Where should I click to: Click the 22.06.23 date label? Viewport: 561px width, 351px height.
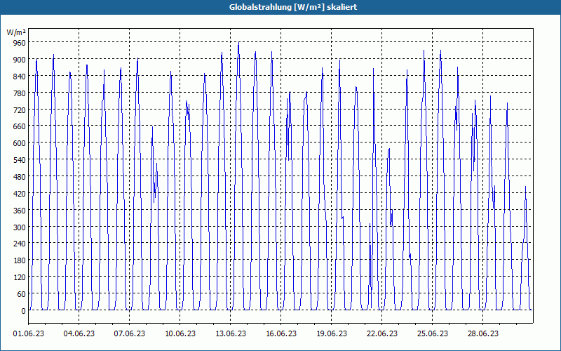pos(381,334)
